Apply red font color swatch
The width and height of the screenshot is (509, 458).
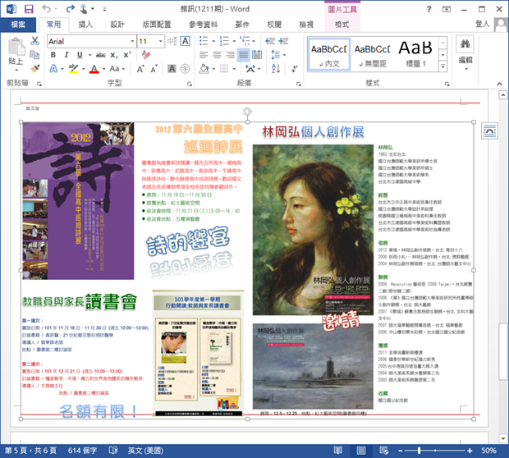pos(94,69)
